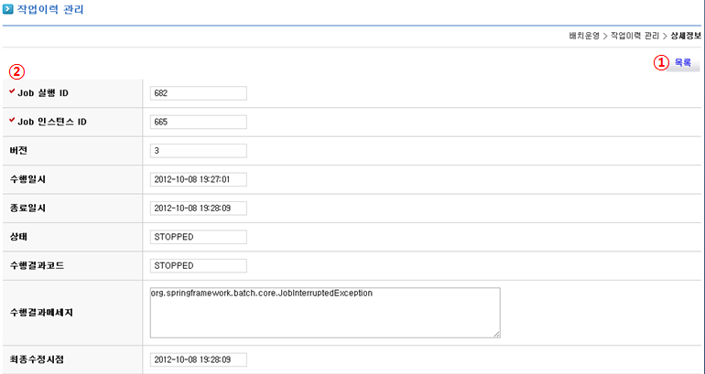
Task: Select the 수행결과코드 input field
Action: click(199, 265)
